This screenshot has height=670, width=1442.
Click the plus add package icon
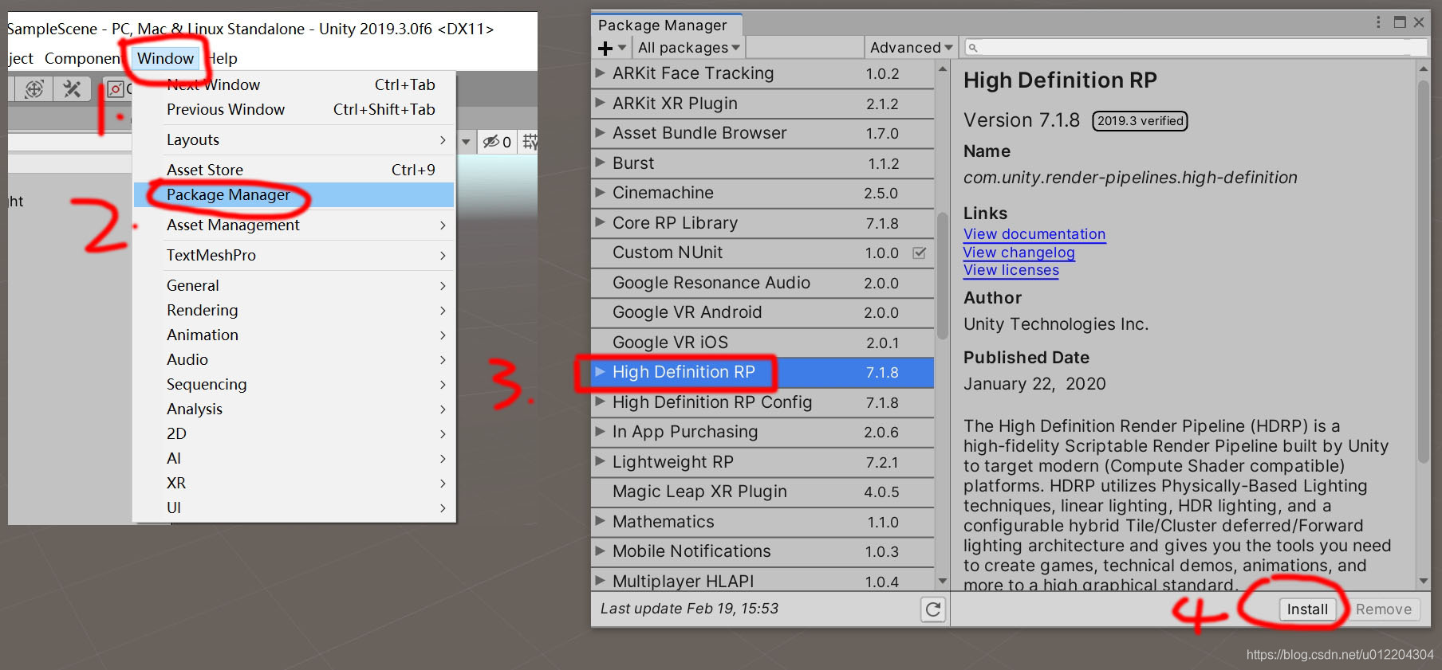(605, 48)
